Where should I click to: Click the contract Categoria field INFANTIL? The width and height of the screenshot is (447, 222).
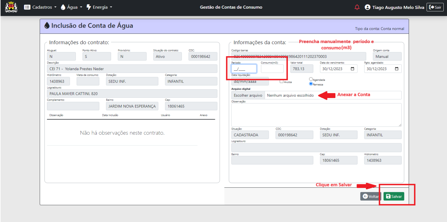(191, 81)
